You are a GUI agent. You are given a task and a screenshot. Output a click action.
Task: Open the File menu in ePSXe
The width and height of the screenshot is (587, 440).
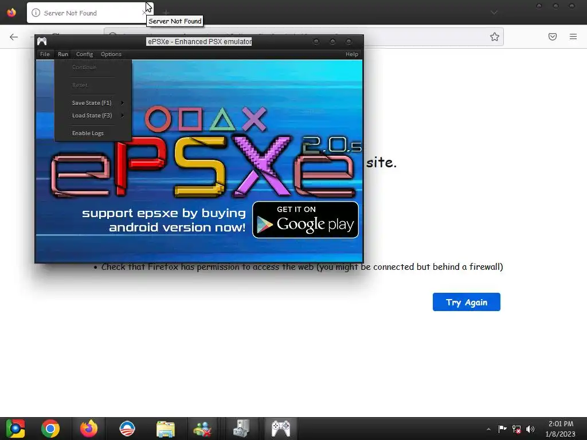[x=45, y=54]
